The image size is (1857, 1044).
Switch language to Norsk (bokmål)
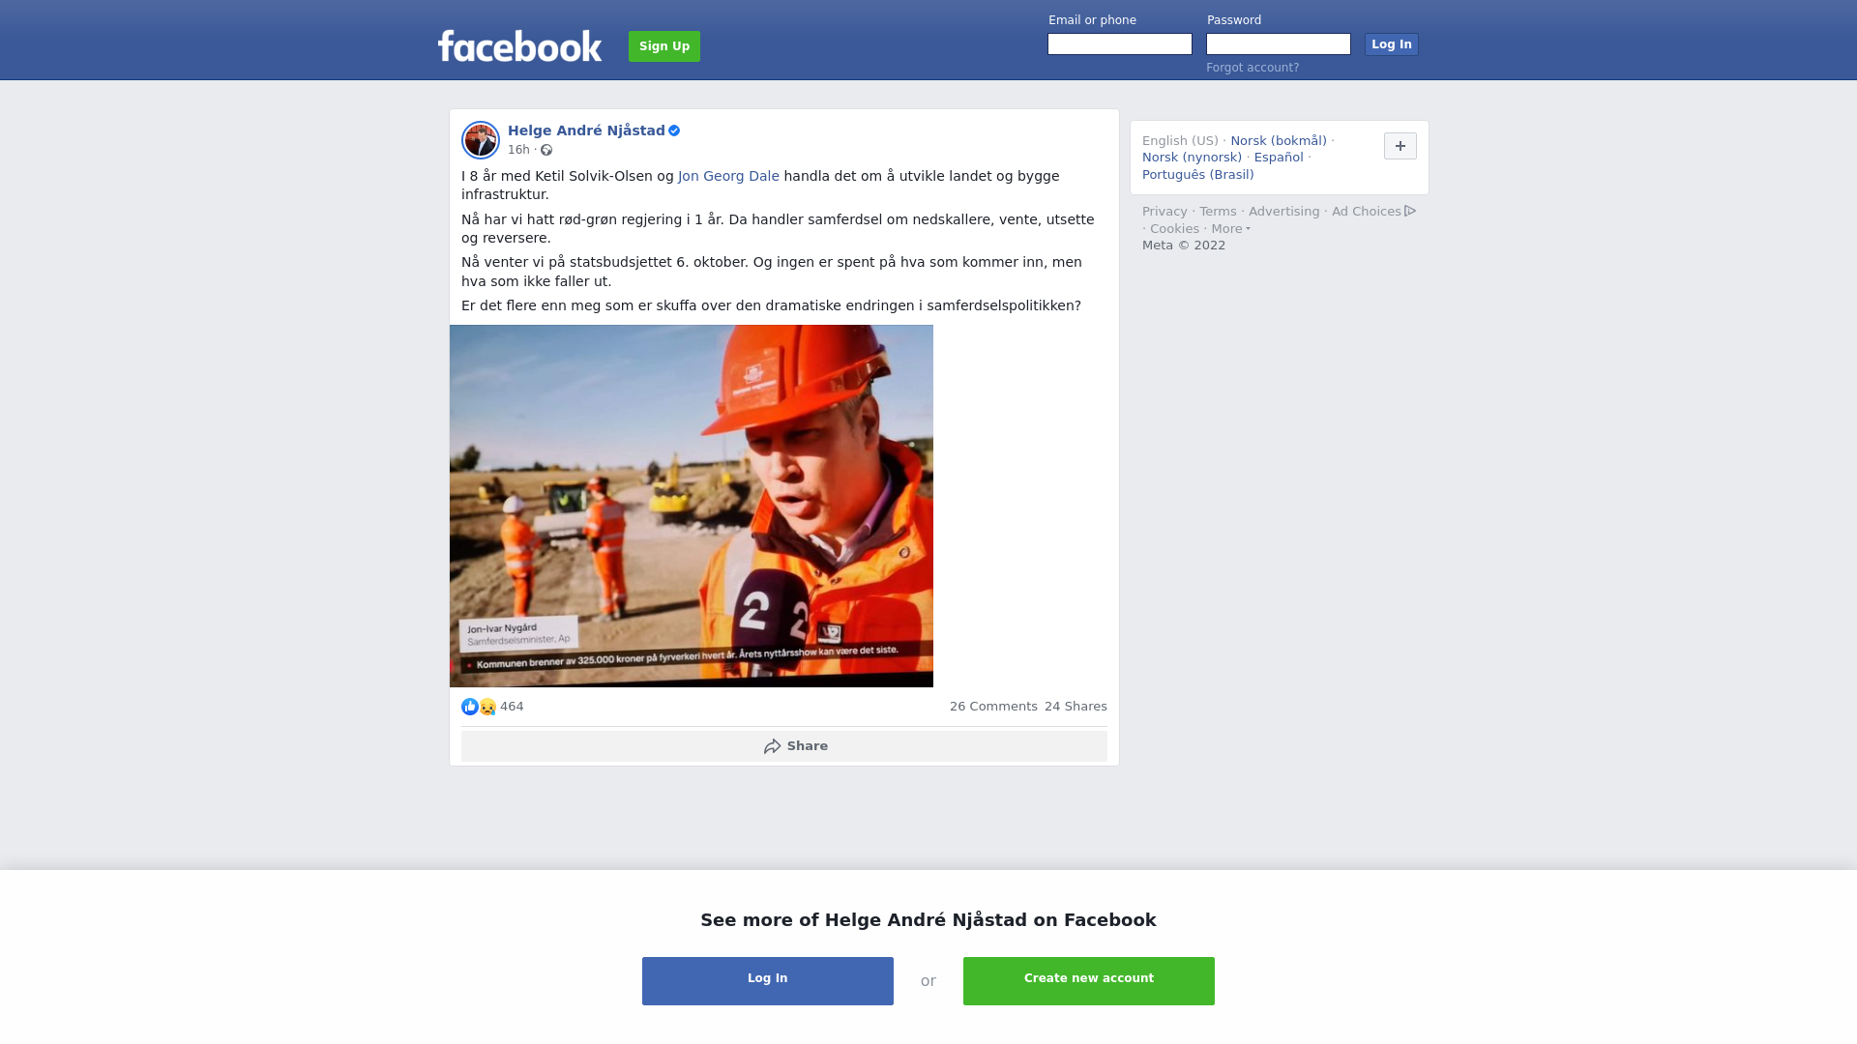1279,141
